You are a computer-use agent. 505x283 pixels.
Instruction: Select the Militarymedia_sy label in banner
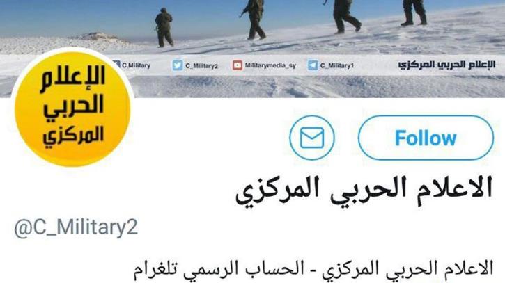coord(270,65)
